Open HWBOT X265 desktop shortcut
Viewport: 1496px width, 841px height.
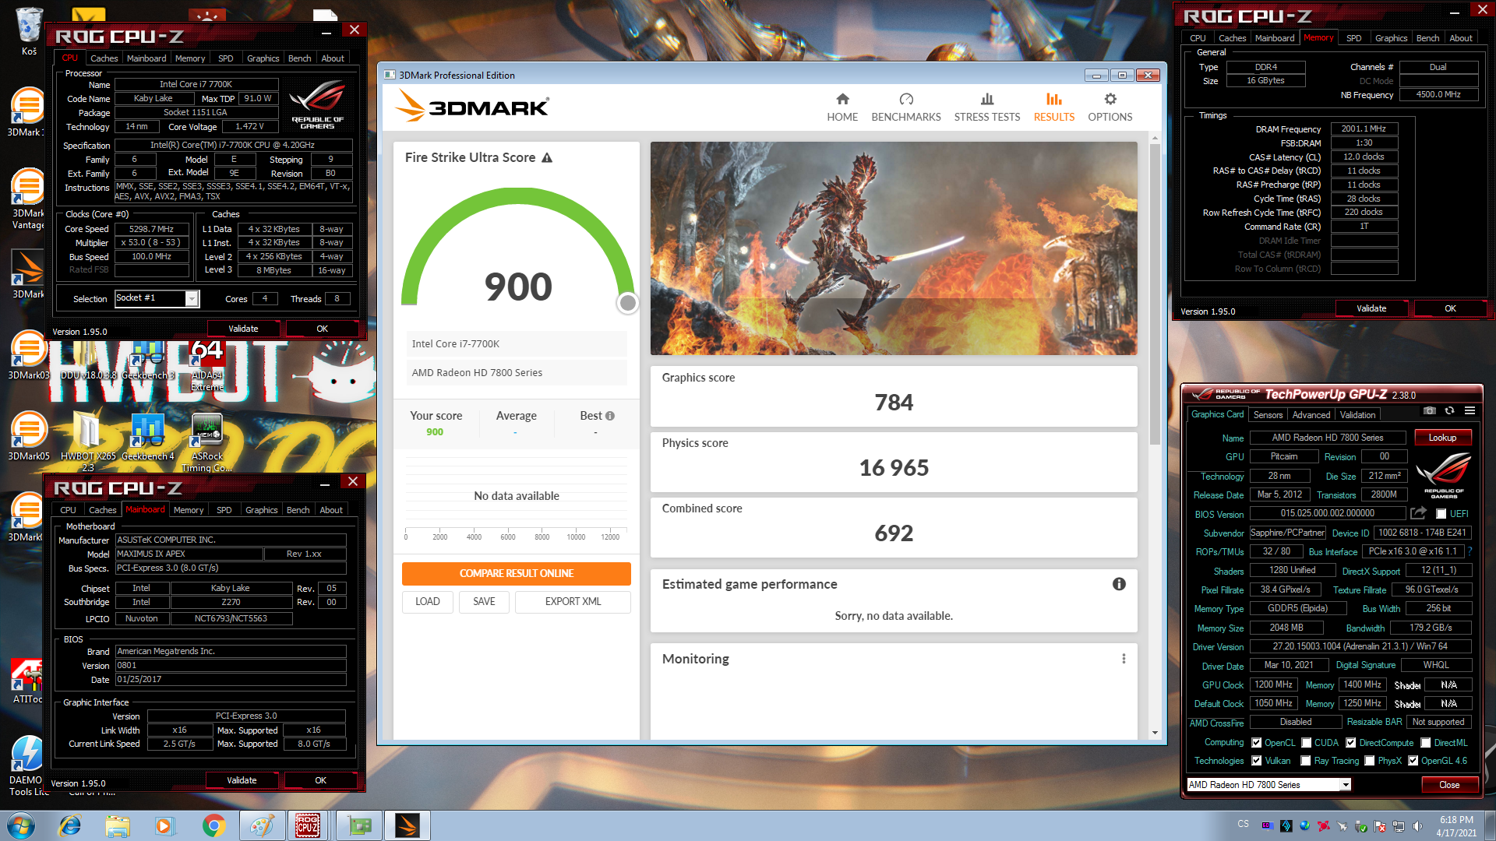tap(88, 442)
